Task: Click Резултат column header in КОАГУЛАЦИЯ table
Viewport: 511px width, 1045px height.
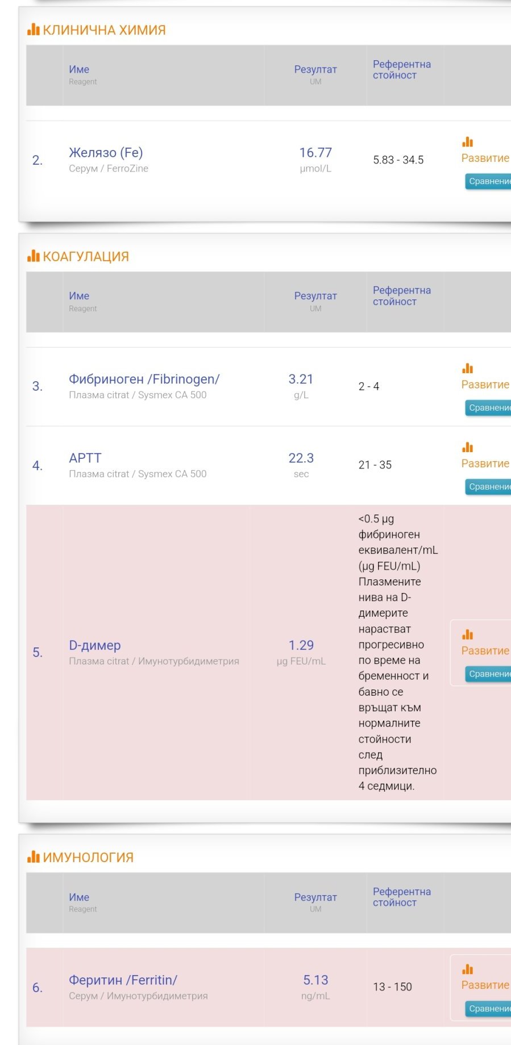Action: (315, 296)
